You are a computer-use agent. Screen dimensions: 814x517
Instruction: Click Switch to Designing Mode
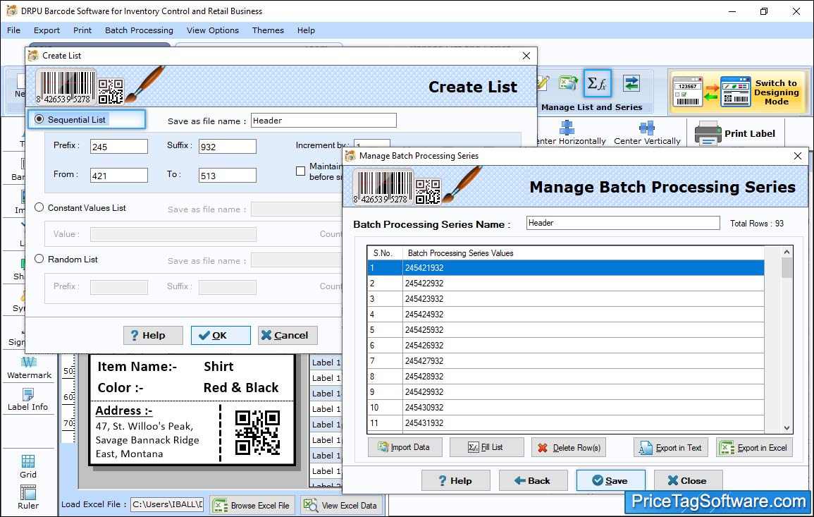(x=739, y=92)
